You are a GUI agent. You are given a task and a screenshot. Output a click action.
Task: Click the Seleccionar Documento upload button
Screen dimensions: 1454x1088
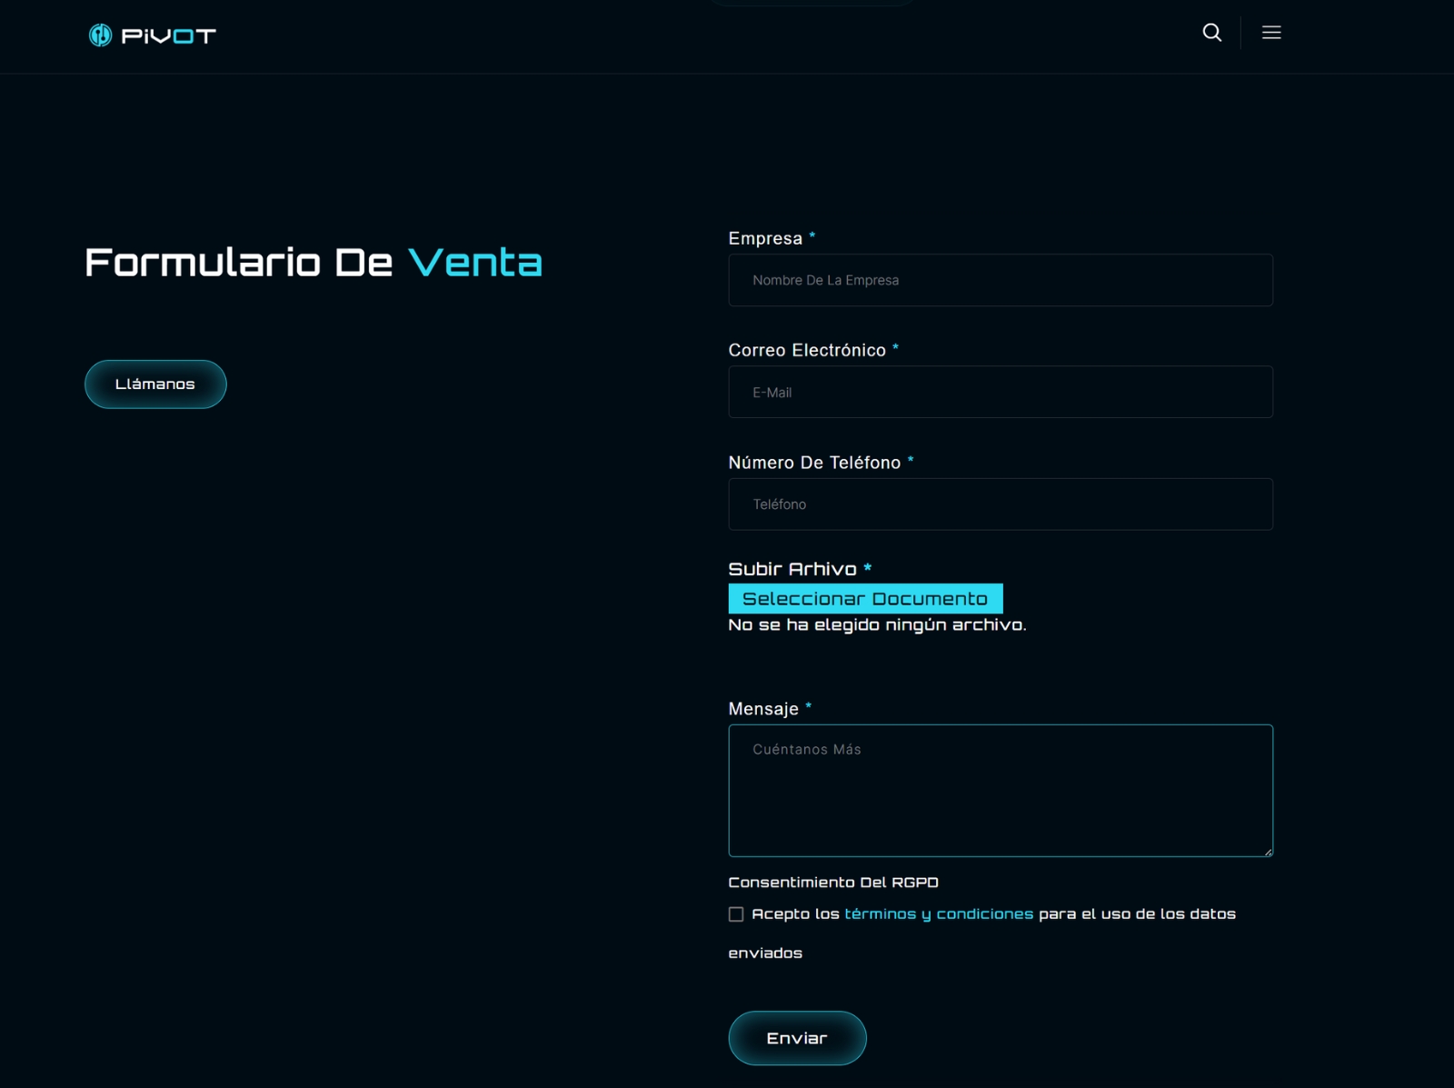(x=865, y=599)
